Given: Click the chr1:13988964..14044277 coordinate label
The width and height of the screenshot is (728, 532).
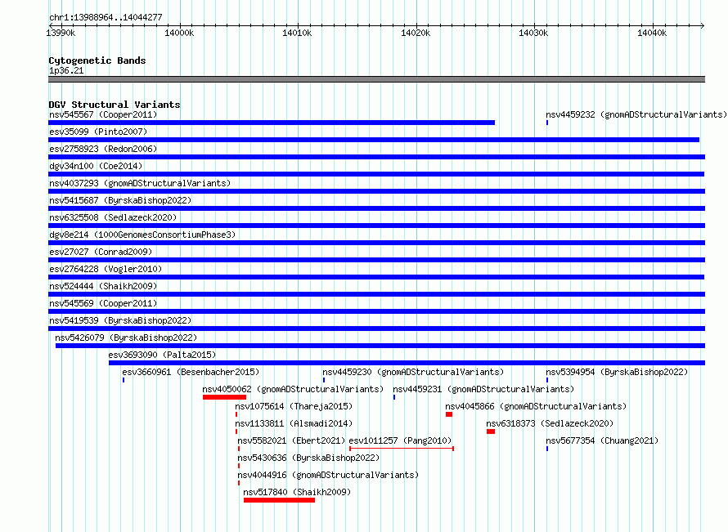Looking at the screenshot, I should click(x=106, y=17).
